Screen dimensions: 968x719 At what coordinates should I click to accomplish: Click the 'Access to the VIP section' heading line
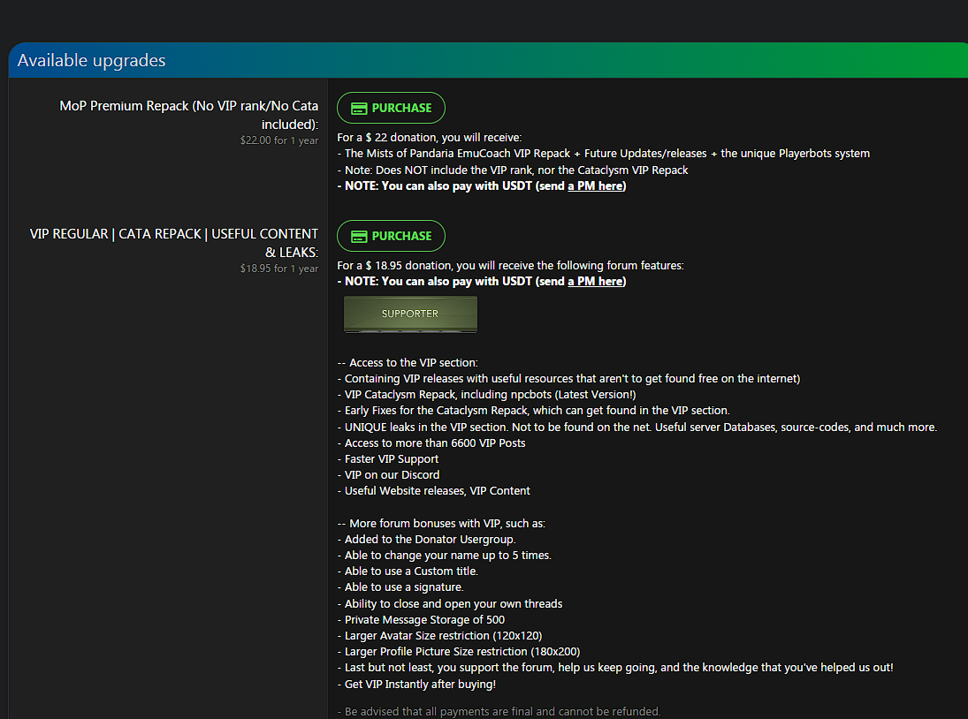pyautogui.click(x=408, y=362)
